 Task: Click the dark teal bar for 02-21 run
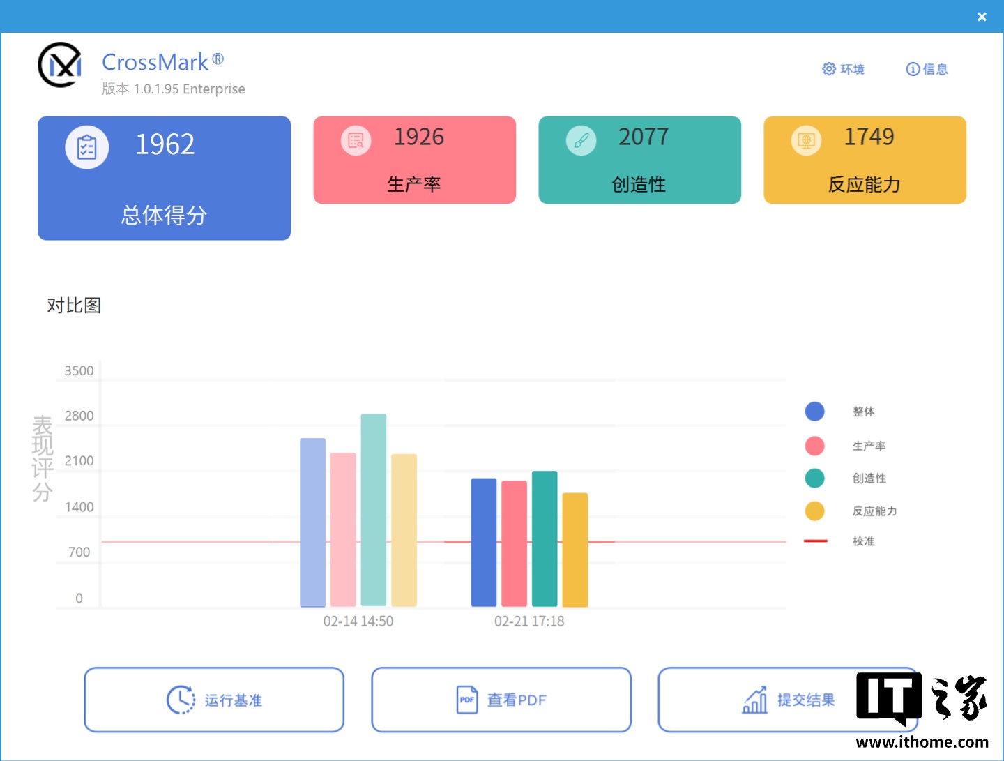(545, 538)
